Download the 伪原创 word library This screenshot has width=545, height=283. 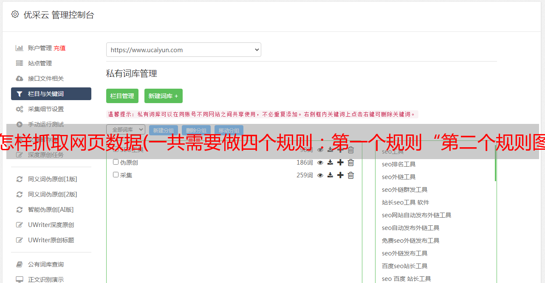click(x=330, y=163)
